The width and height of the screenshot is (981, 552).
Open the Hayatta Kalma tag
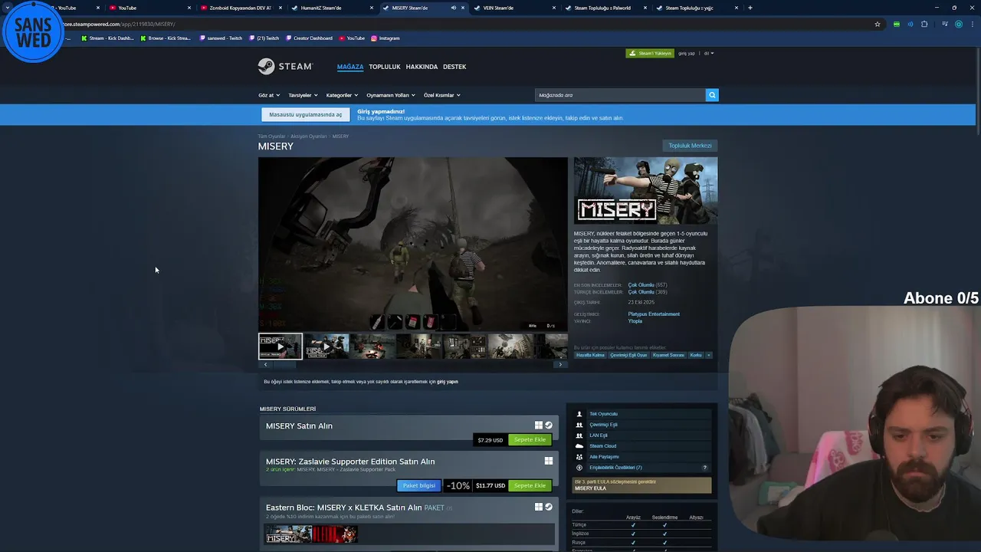[x=590, y=355]
